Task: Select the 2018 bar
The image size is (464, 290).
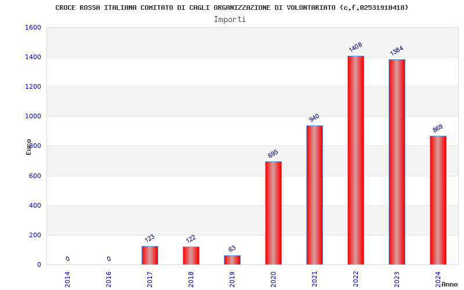Action: (191, 255)
